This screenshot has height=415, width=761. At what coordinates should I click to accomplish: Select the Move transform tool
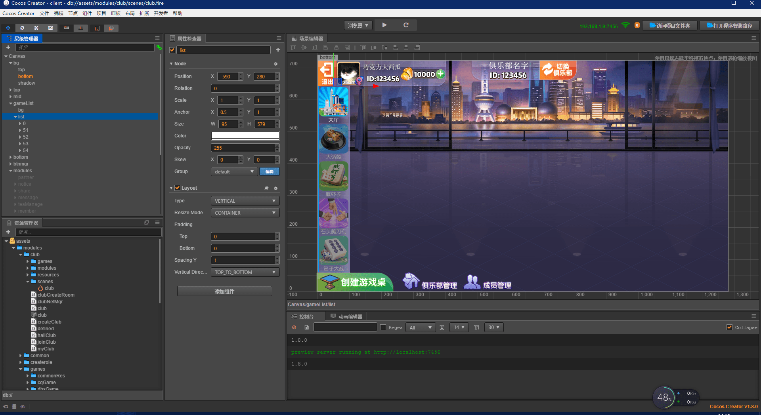pyautogui.click(x=8, y=28)
